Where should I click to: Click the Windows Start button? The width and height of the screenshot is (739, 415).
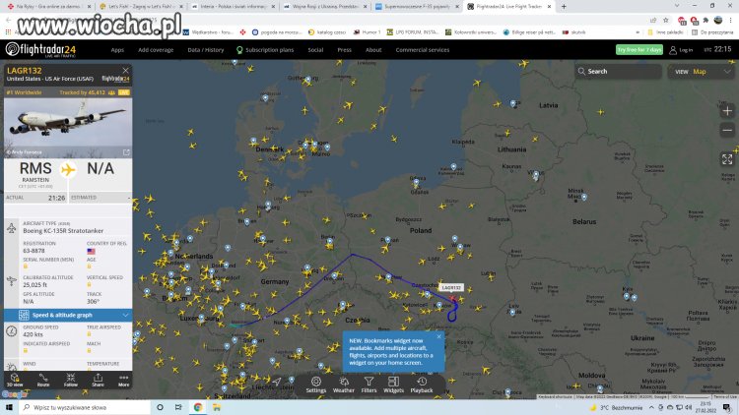pos(9,407)
